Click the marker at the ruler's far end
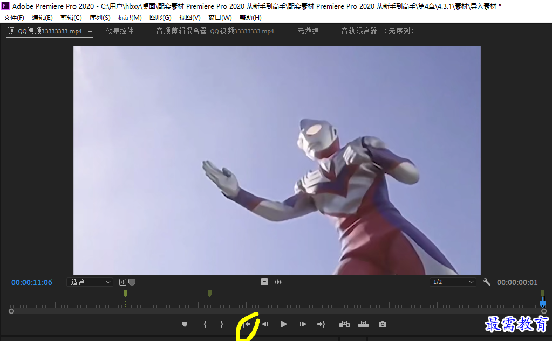 pos(542,293)
